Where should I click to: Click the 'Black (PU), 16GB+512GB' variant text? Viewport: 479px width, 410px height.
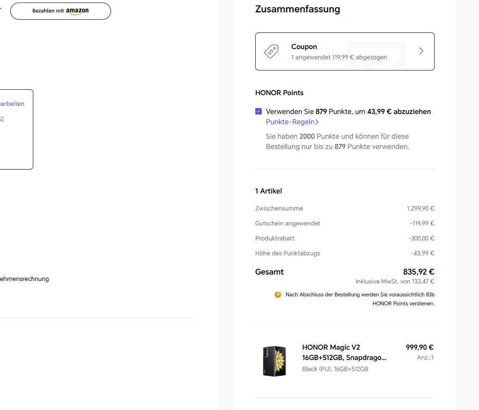(335, 369)
